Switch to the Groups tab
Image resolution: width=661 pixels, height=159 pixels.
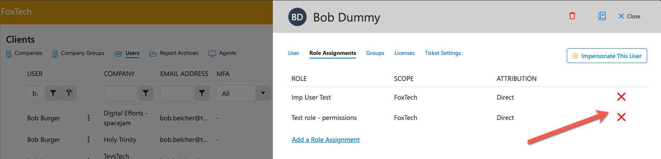click(x=375, y=53)
